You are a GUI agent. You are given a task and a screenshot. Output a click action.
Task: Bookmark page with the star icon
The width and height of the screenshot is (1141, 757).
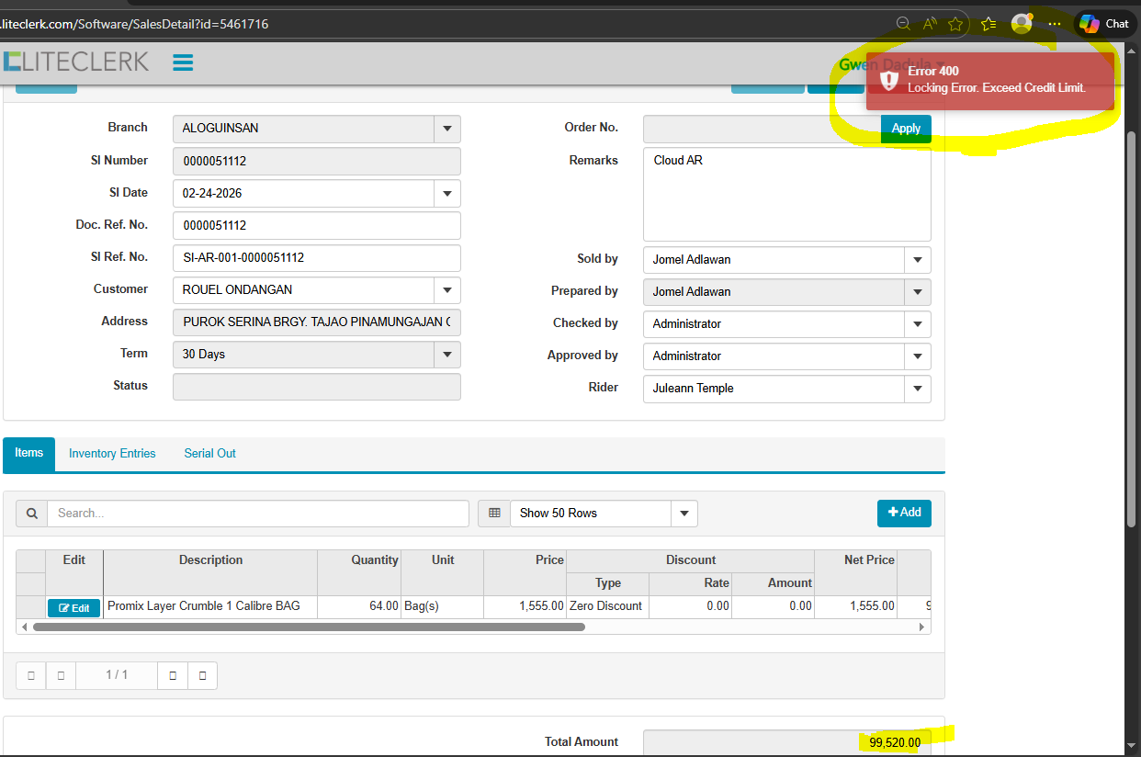point(955,24)
